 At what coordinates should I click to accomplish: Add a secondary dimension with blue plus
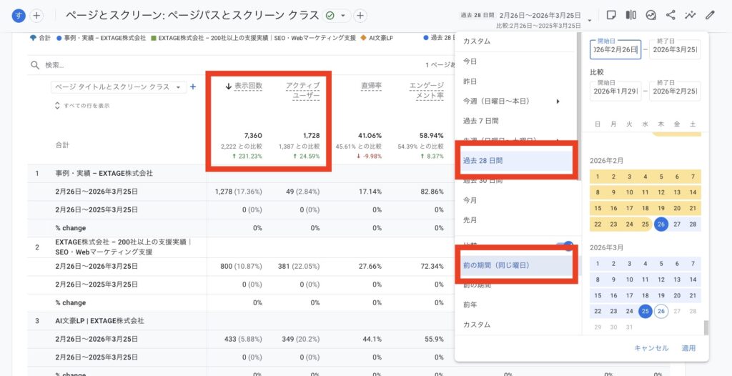point(193,87)
